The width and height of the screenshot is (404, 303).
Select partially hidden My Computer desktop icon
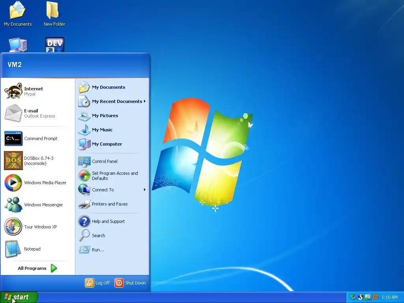pos(18,45)
